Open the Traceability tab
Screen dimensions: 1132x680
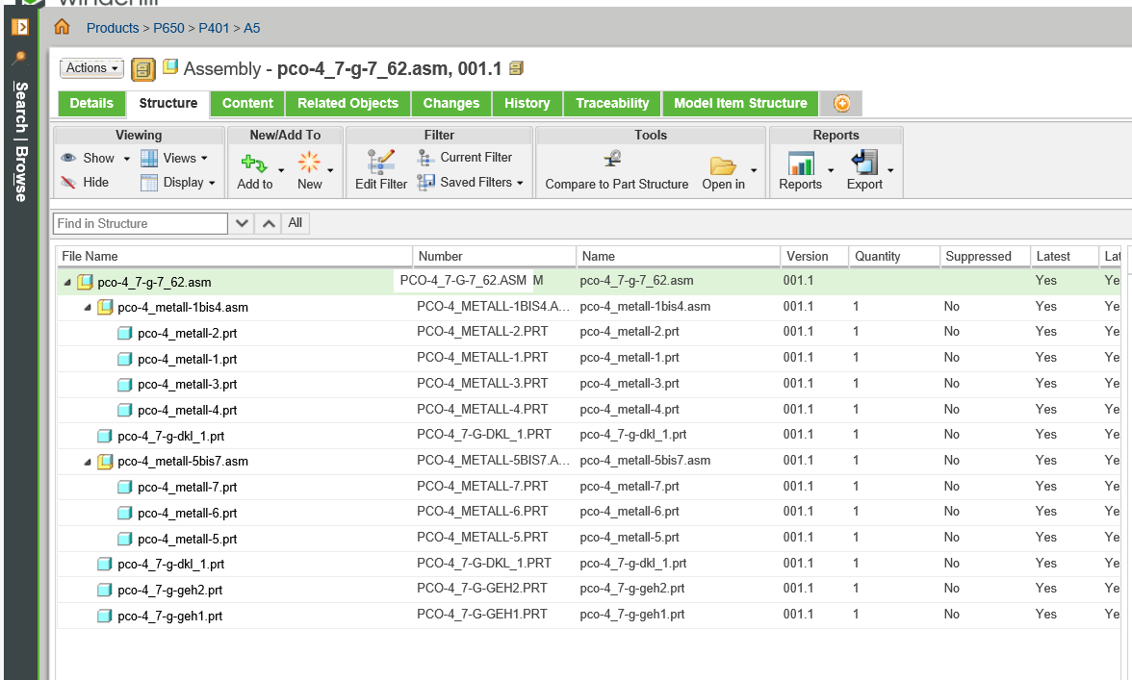(x=612, y=103)
